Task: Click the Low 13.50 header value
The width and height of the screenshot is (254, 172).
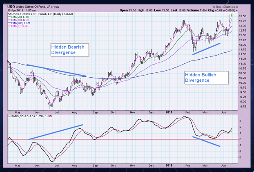Action: click(x=162, y=10)
